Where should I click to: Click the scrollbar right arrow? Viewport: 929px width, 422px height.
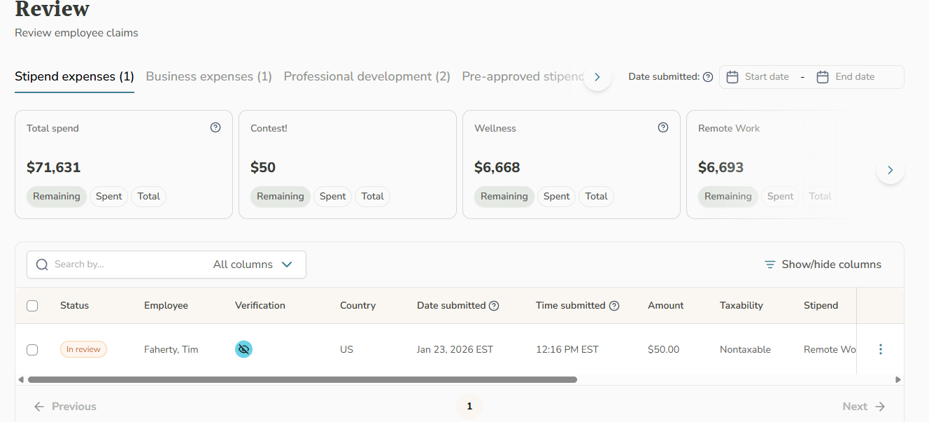[x=898, y=380]
